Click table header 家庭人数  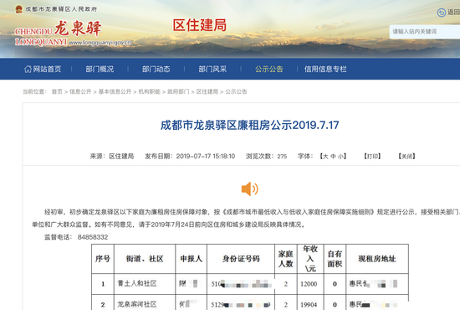(286, 259)
